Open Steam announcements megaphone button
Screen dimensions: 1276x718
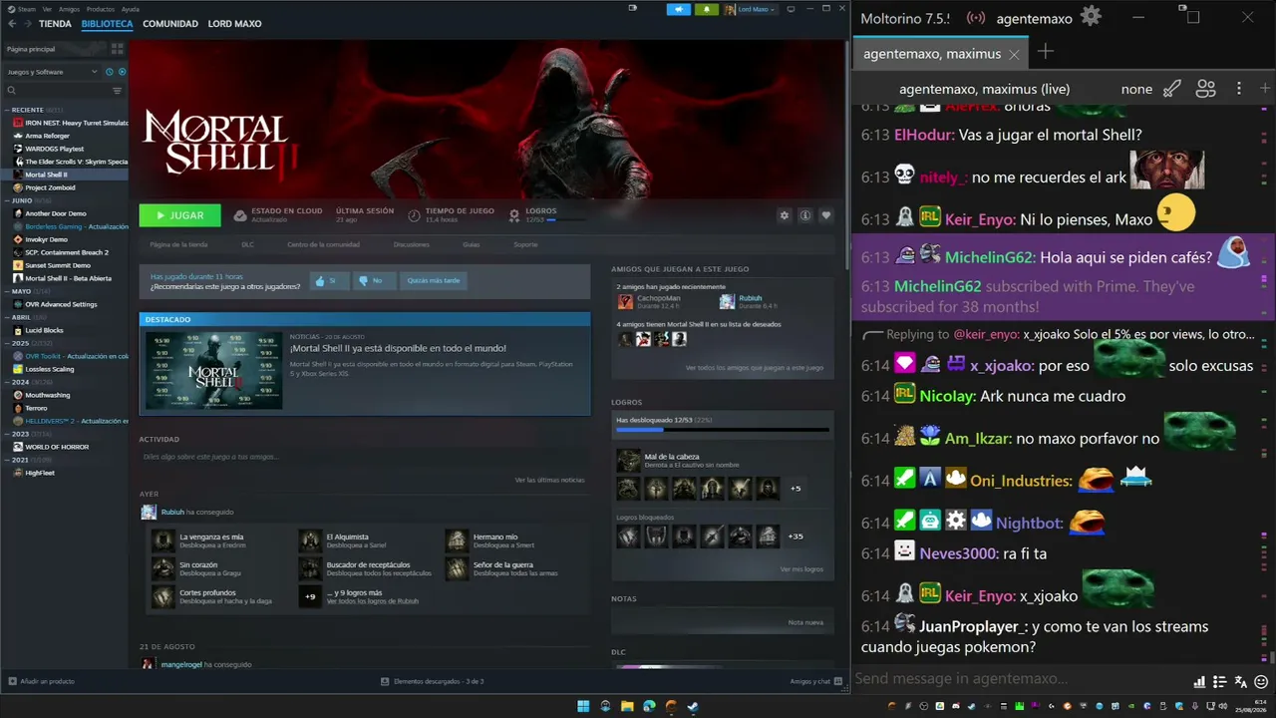pos(680,10)
